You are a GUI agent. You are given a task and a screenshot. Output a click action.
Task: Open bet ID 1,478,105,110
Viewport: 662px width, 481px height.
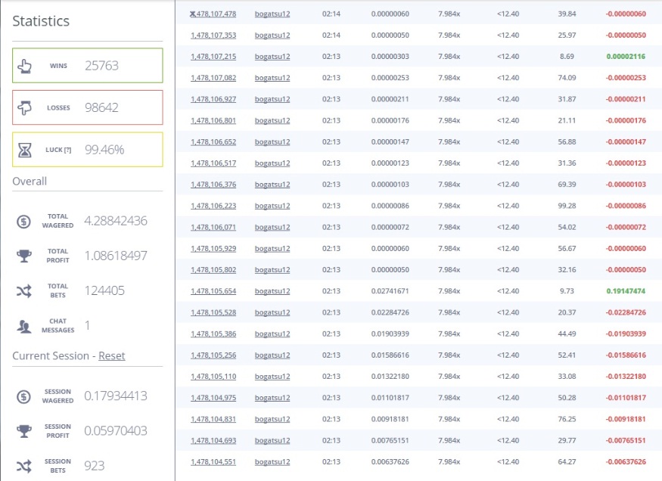point(213,377)
